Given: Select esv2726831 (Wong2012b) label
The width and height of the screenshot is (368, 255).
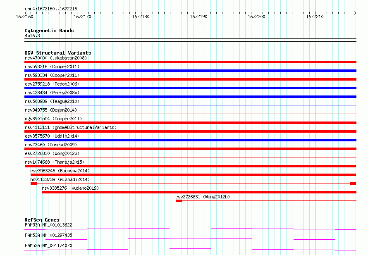Looking at the screenshot, I should point(203,197).
